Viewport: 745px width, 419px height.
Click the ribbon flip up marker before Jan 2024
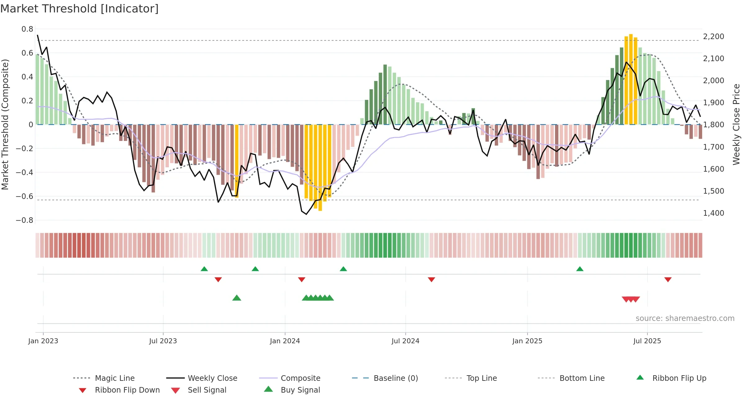pyautogui.click(x=255, y=269)
